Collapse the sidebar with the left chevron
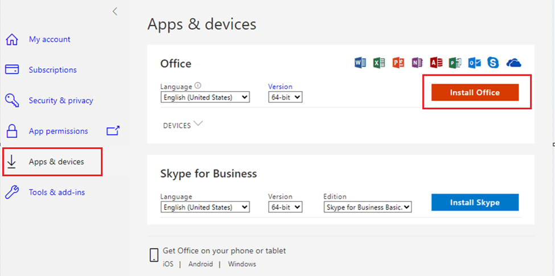 click(114, 11)
